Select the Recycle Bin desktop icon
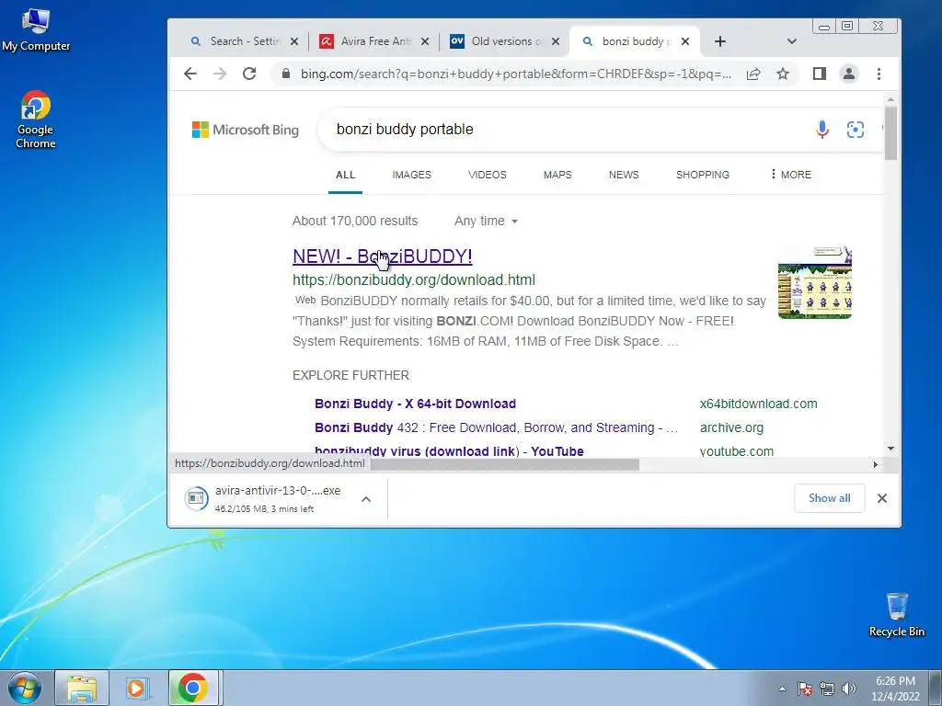942x706 pixels. pos(896,615)
